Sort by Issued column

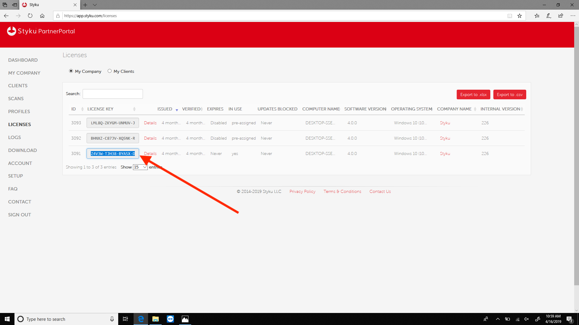pos(168,109)
